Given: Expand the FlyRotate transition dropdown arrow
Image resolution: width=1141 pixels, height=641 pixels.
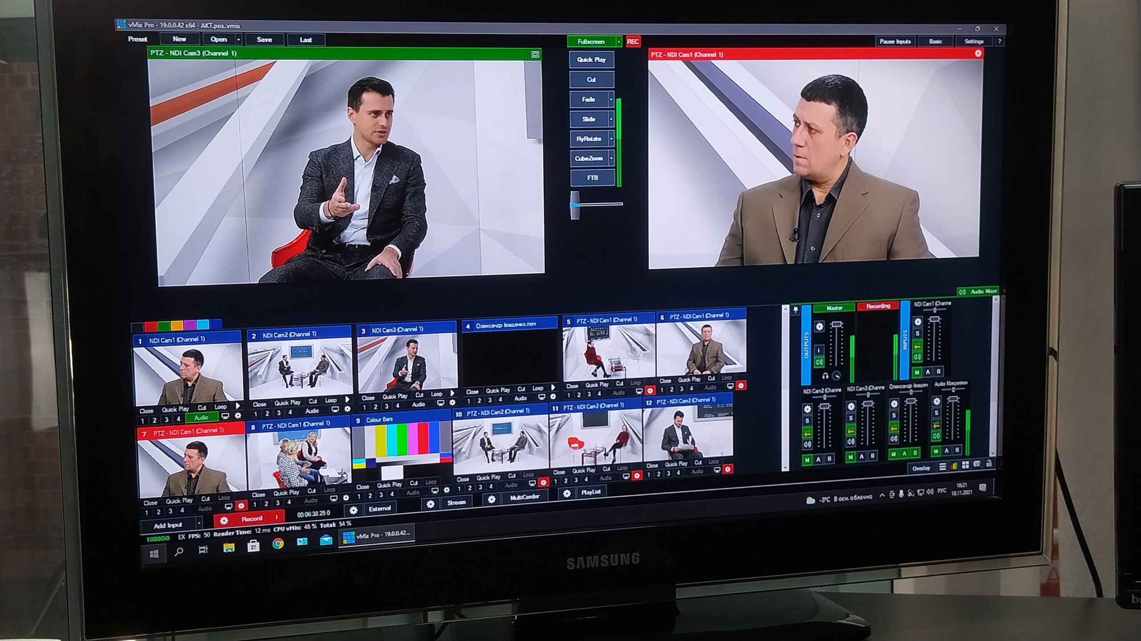Looking at the screenshot, I should point(612,139).
